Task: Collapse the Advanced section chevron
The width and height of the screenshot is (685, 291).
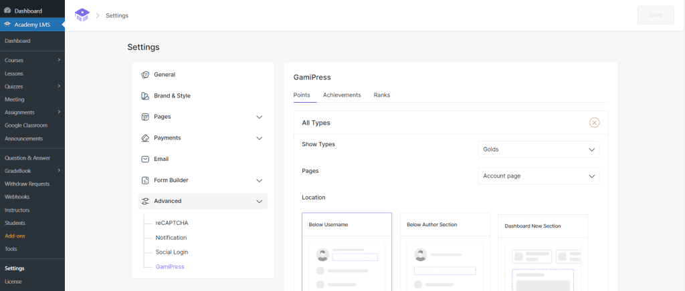Action: tap(259, 202)
